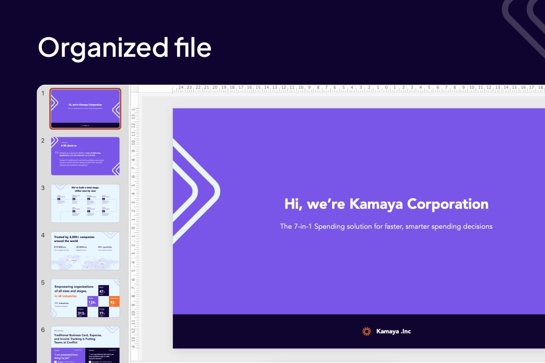545x363 pixels.
Task: Click the orange Kamaya sunburst logo icon
Action: [367, 331]
